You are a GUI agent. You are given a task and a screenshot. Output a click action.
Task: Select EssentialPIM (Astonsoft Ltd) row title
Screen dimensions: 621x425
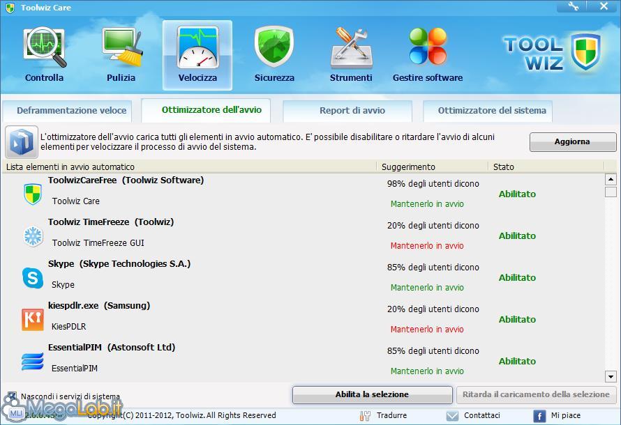coord(112,348)
